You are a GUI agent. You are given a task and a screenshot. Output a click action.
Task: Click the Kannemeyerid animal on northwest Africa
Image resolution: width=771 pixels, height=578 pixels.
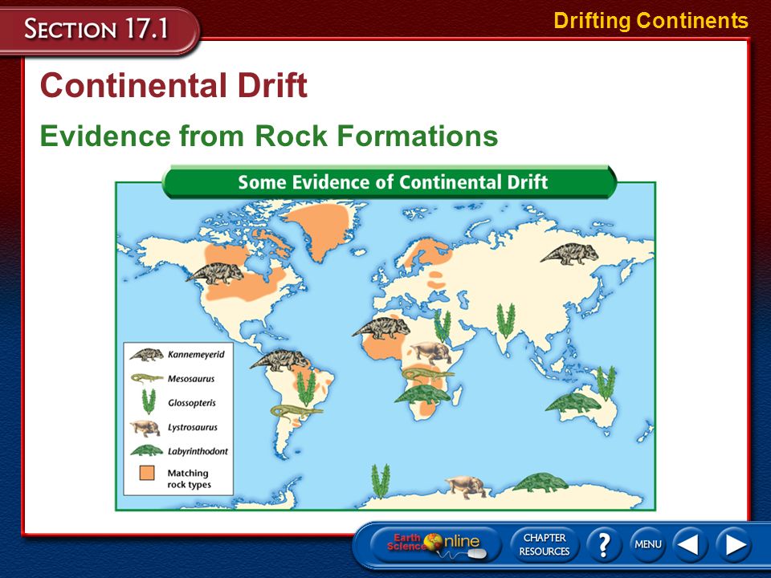pyautogui.click(x=381, y=328)
